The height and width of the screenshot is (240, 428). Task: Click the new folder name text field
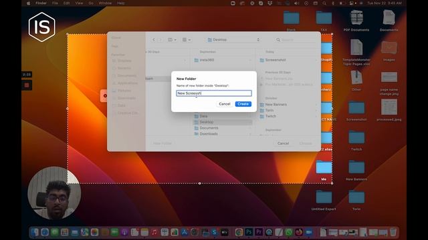pos(214,93)
